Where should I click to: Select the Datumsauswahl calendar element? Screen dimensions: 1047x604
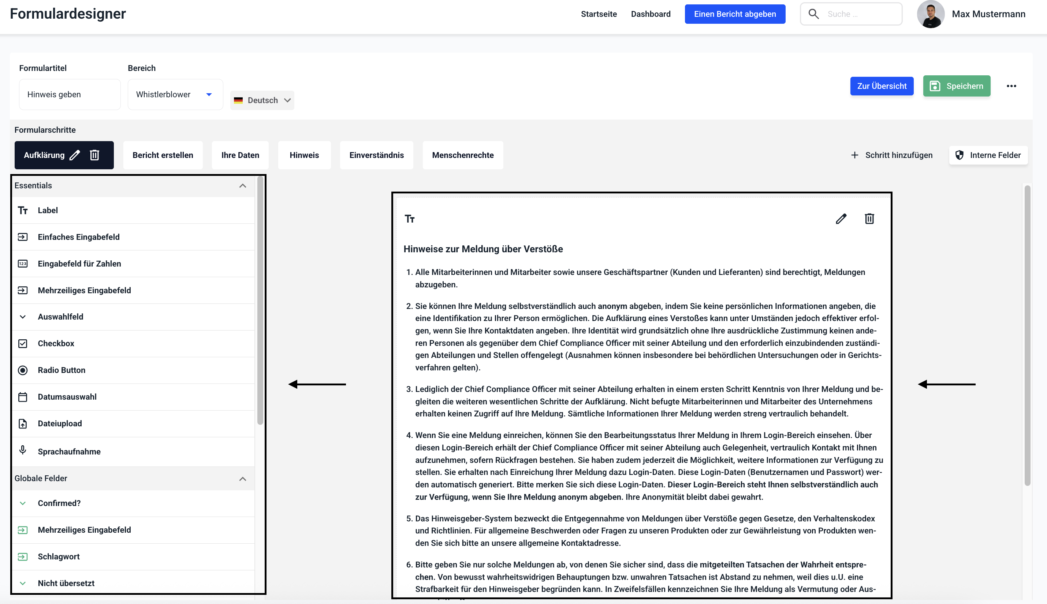tap(67, 397)
